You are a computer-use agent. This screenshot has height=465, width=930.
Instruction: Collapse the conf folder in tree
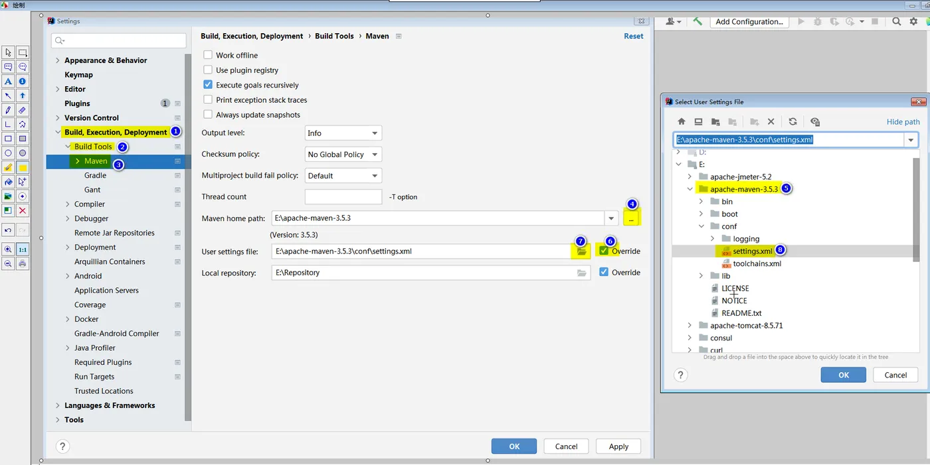pyautogui.click(x=701, y=226)
